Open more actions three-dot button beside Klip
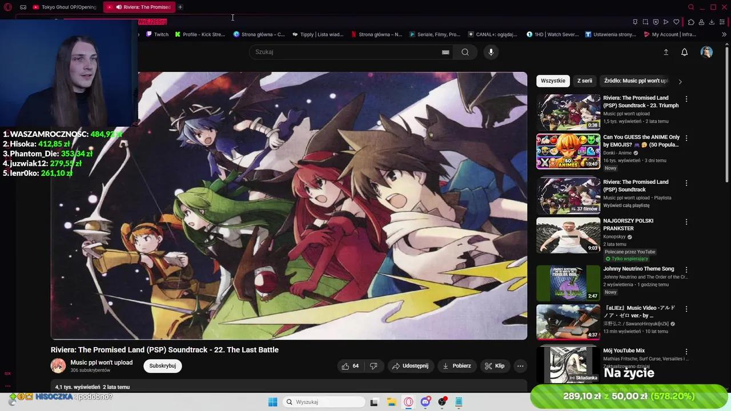The width and height of the screenshot is (731, 411). [x=520, y=366]
